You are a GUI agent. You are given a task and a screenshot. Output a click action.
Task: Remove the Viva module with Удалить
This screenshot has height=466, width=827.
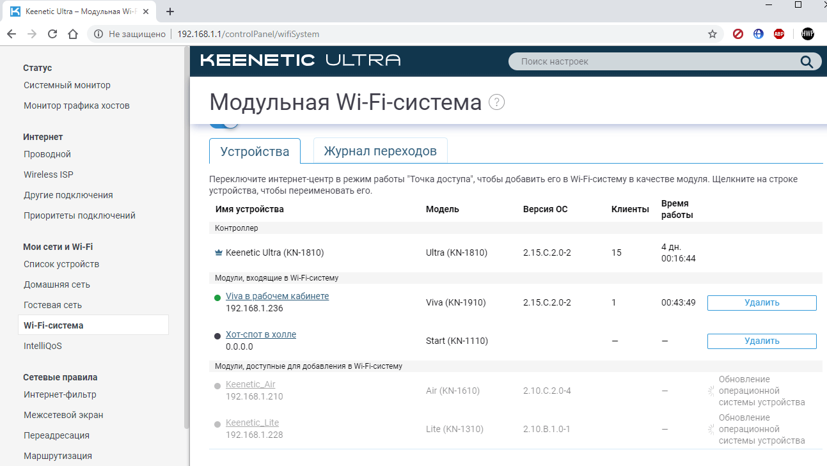pyautogui.click(x=761, y=303)
